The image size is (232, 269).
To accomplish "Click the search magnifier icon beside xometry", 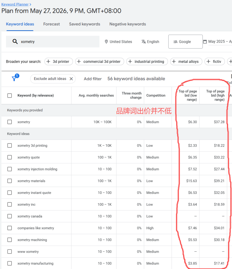I will coord(15,42).
